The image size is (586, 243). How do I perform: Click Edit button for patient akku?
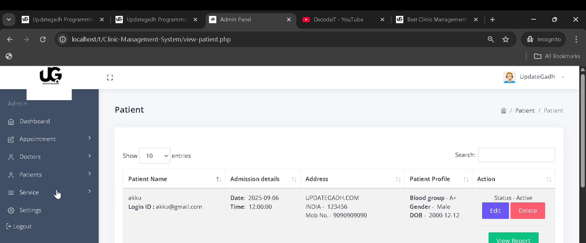[x=495, y=210]
